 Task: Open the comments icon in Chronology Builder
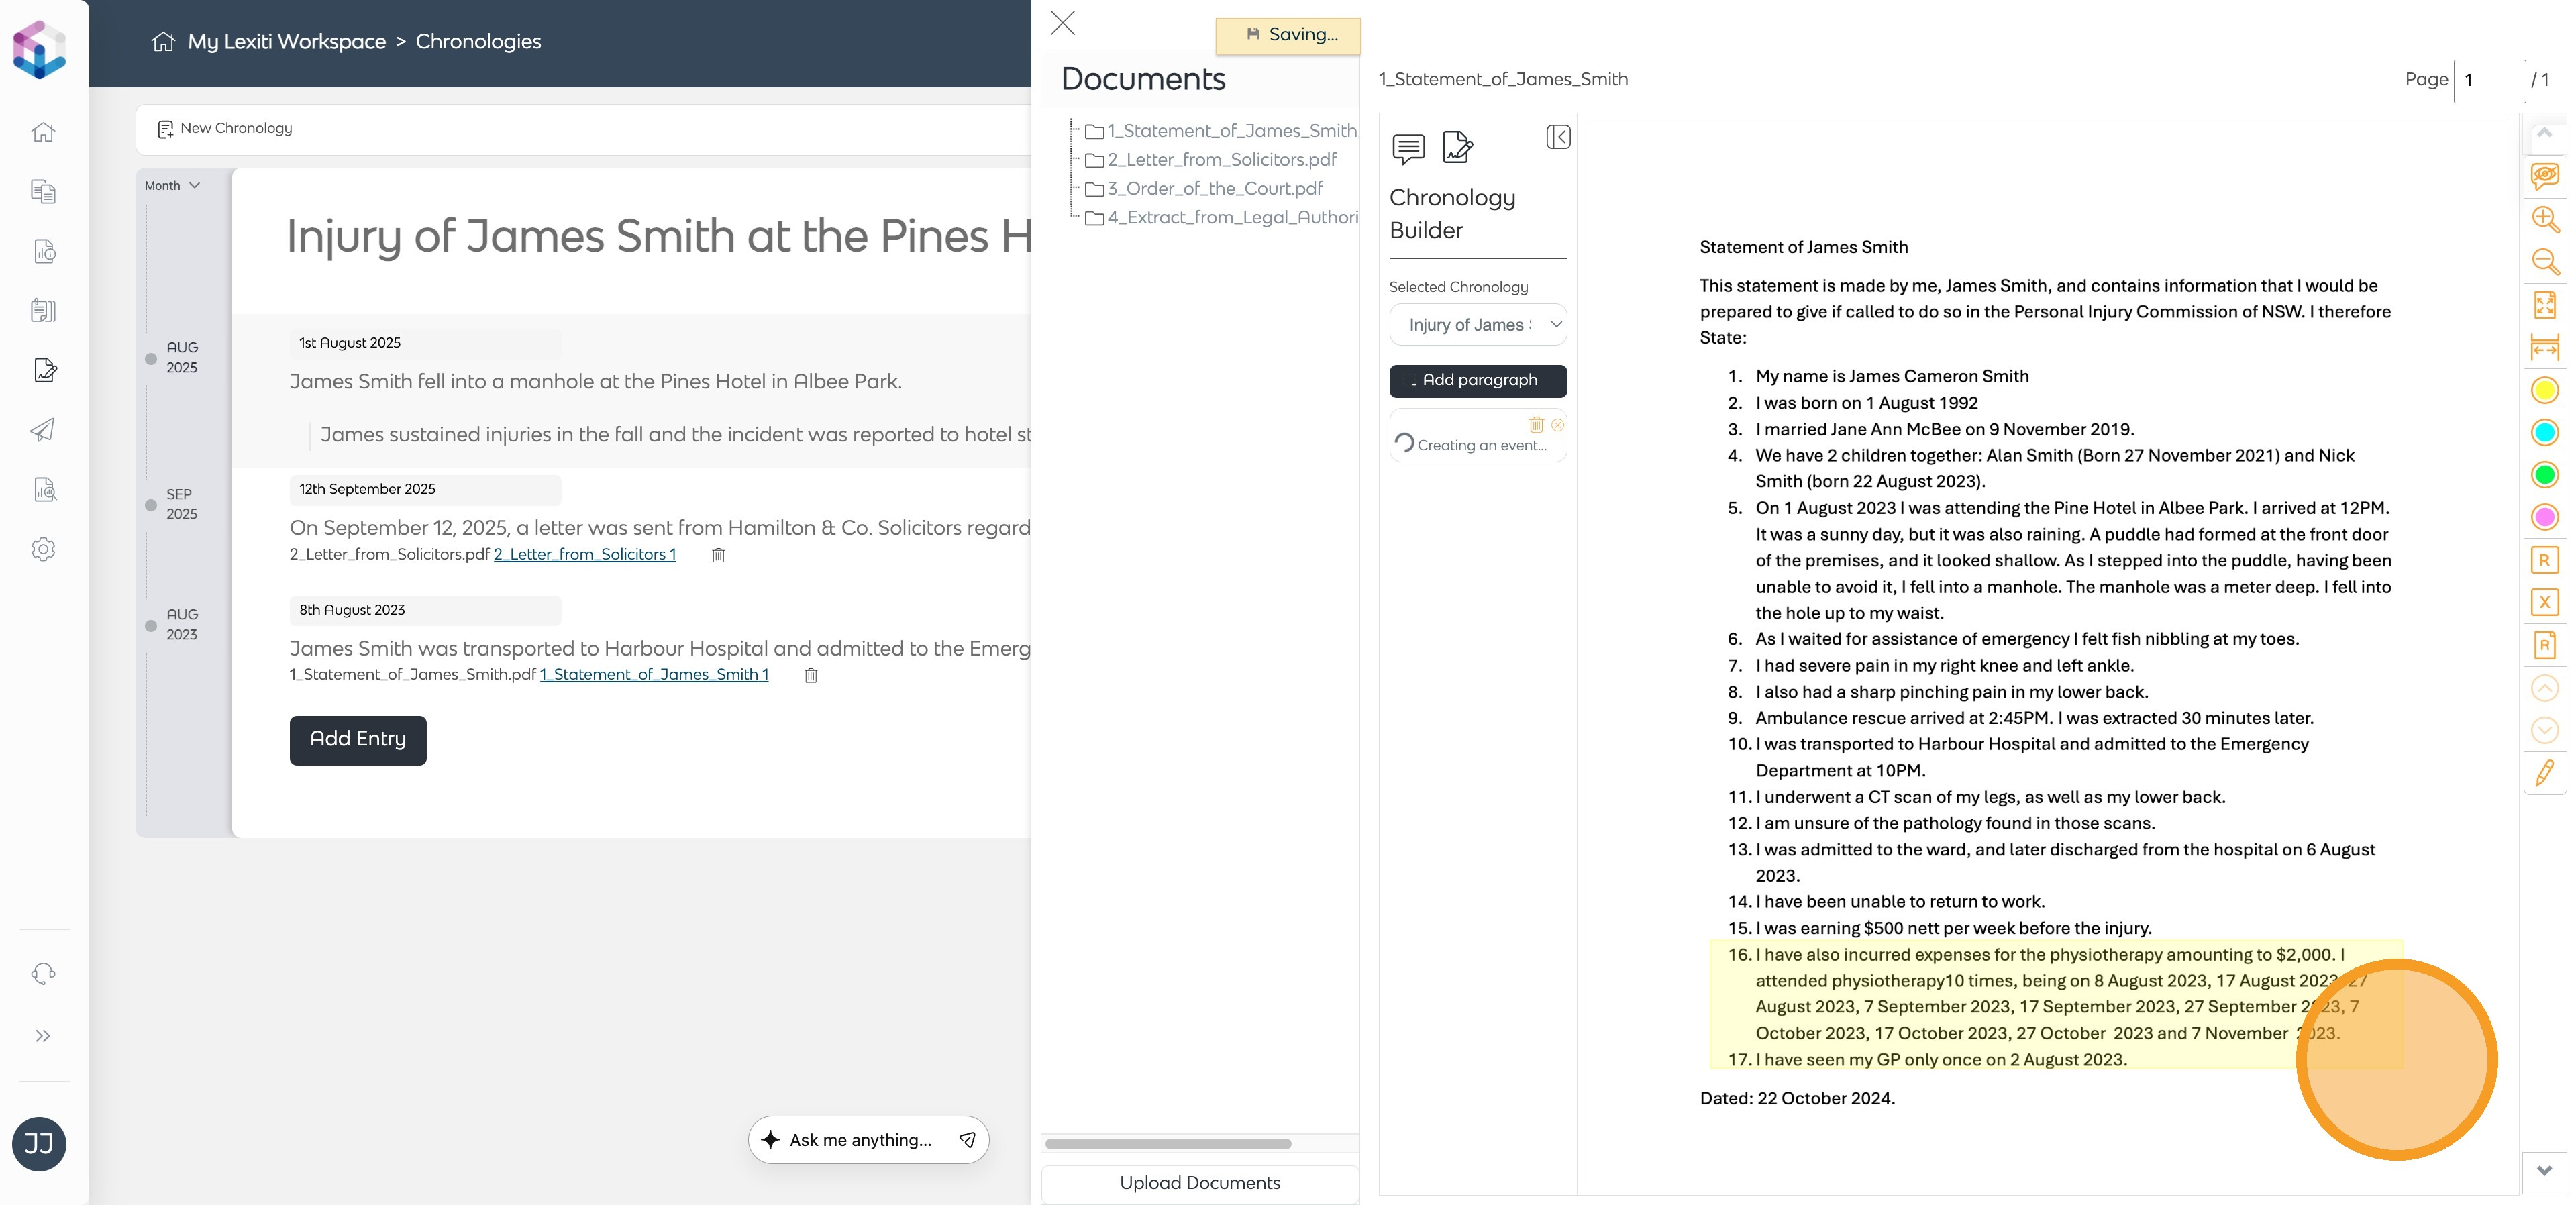(x=1408, y=148)
